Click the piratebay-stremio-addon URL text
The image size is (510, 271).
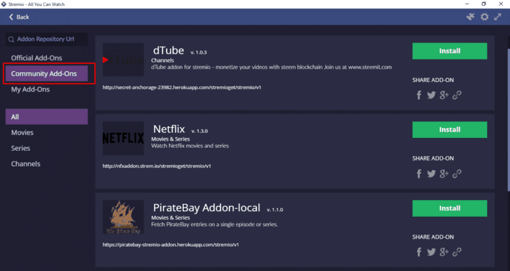171,245
